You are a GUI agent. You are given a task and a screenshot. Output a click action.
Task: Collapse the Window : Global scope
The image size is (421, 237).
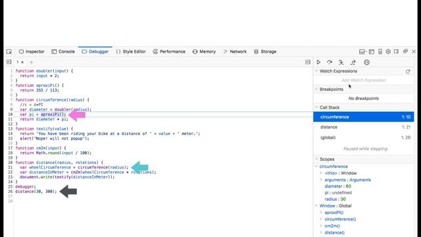tap(316, 205)
